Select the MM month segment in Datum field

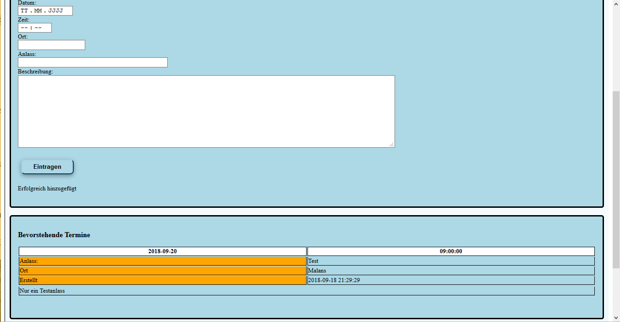[38, 11]
